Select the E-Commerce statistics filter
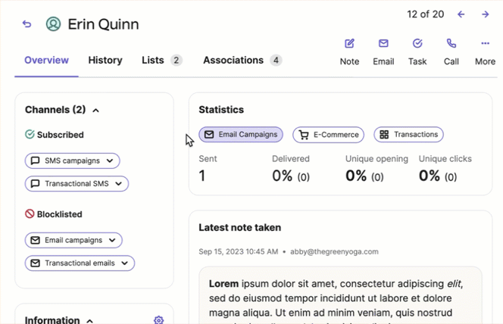This screenshot has height=324, width=503. 328,135
